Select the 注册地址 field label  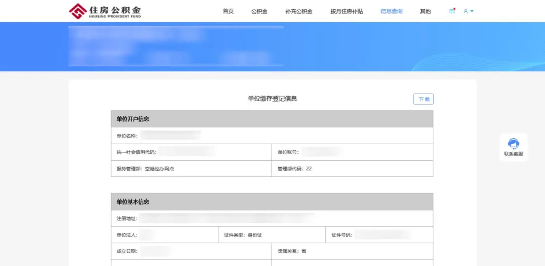pyautogui.click(x=127, y=219)
